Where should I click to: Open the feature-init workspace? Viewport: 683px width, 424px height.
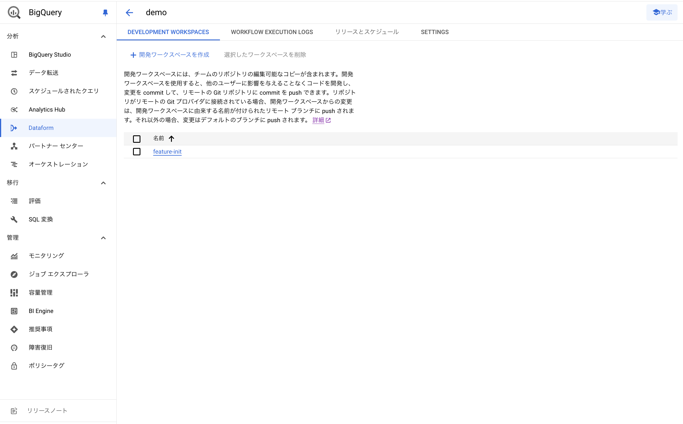point(167,152)
